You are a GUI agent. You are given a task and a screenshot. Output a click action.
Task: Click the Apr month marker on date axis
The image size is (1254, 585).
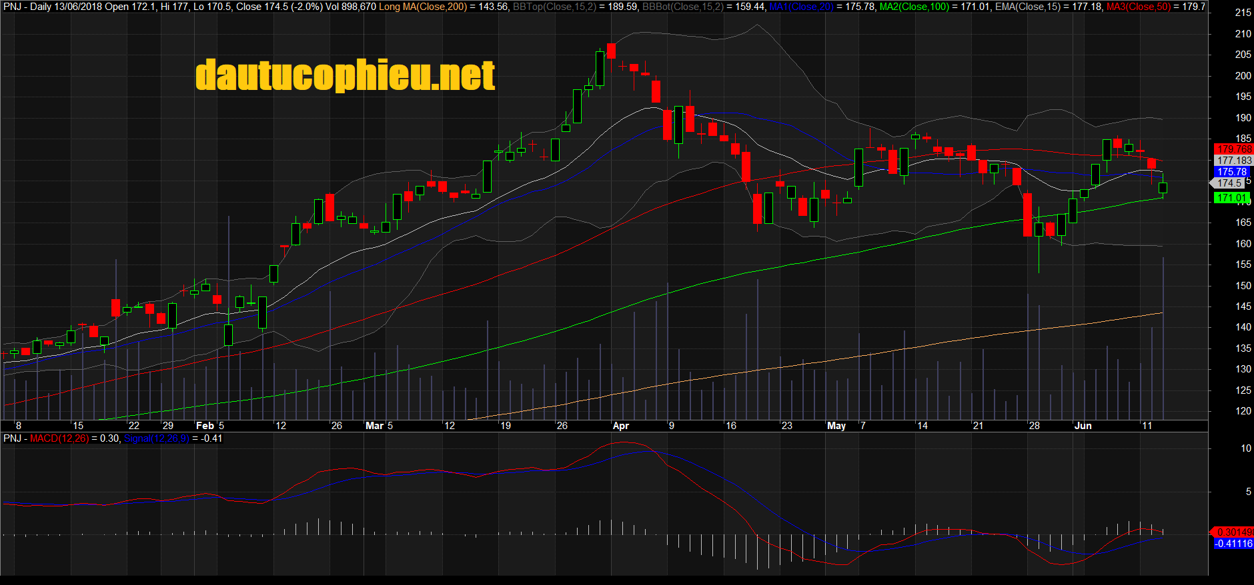coord(620,426)
